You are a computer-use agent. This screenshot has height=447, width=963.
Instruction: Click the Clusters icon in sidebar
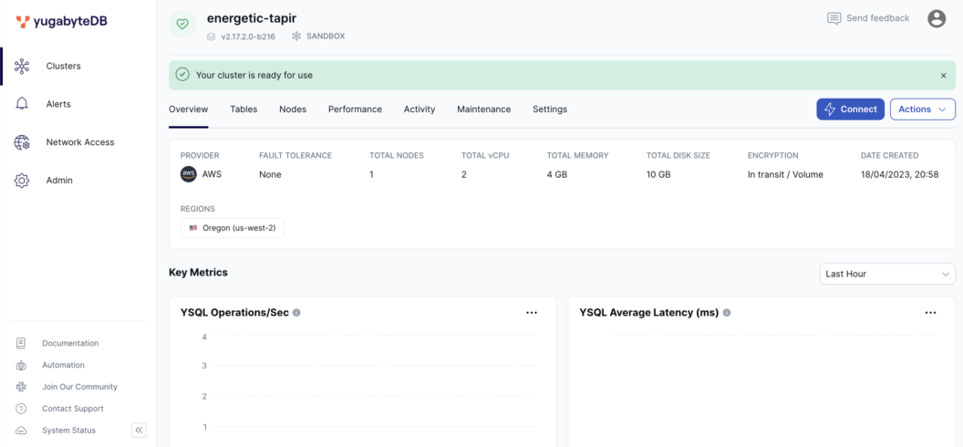click(x=22, y=66)
